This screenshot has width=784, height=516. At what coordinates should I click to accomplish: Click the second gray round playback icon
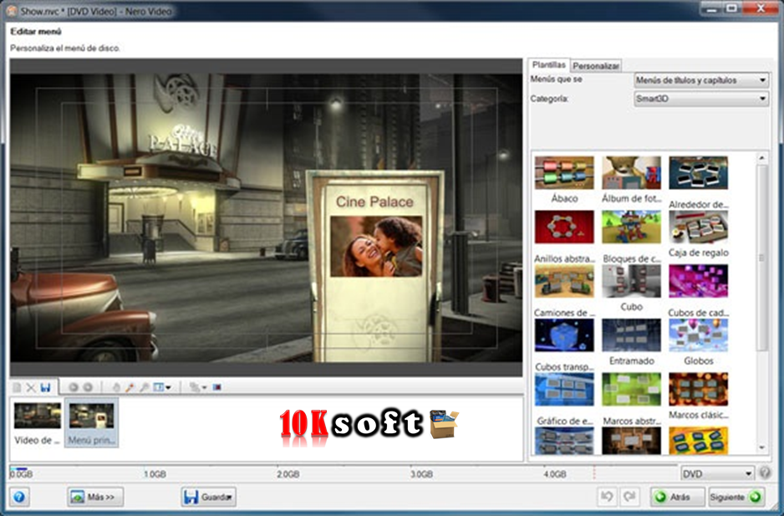(88, 387)
